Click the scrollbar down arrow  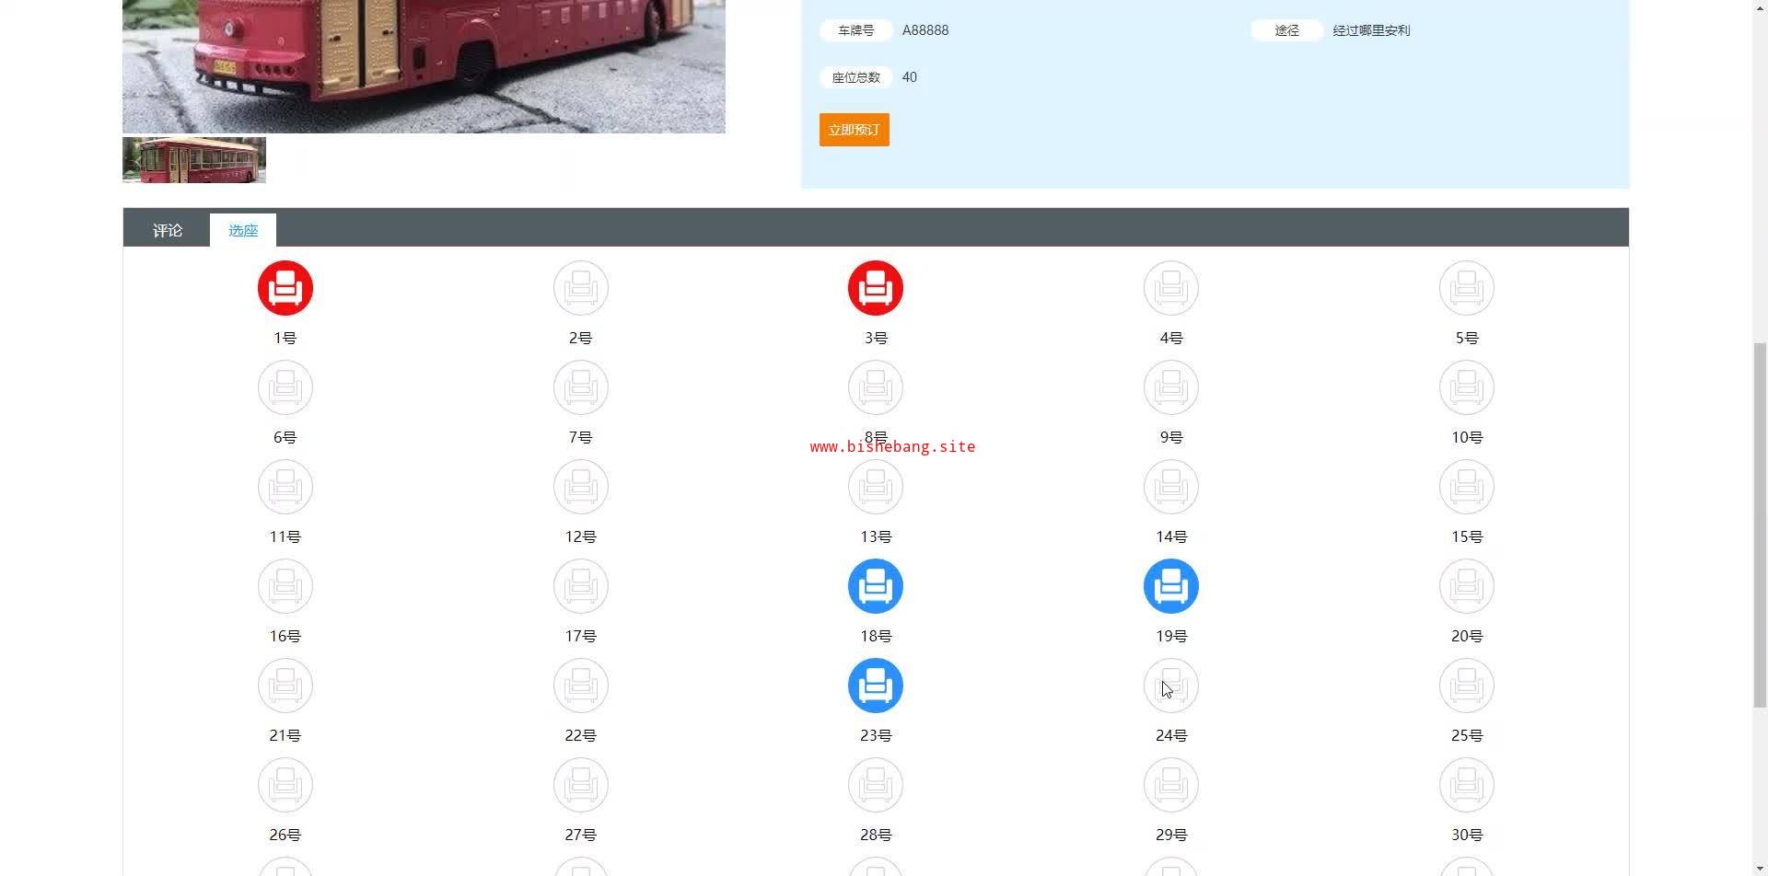point(1760,868)
